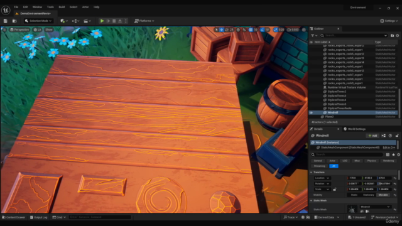This screenshot has width=402, height=226.
Task: Click the Blueprint/add script icon beside Add
Action: coord(384,136)
